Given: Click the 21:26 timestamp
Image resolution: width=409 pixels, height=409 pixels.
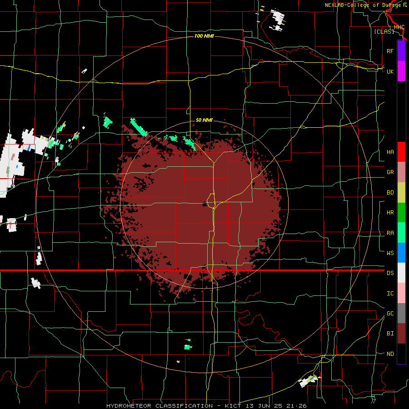Looking at the screenshot, I should pyautogui.click(x=296, y=406).
